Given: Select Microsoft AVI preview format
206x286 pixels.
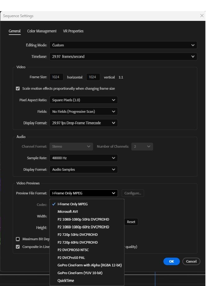Looking at the screenshot, I should (x=68, y=212).
